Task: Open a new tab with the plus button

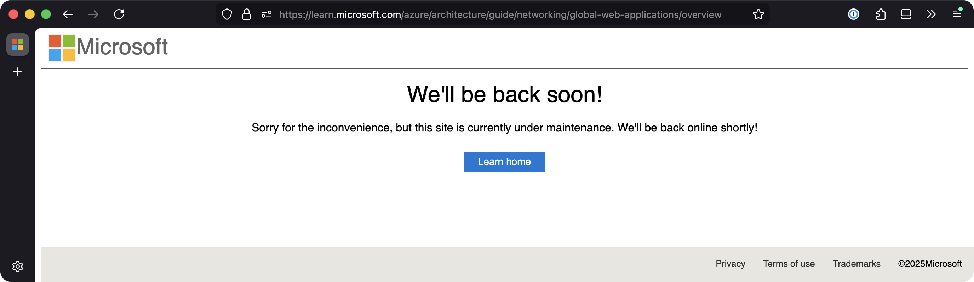Action: point(17,72)
